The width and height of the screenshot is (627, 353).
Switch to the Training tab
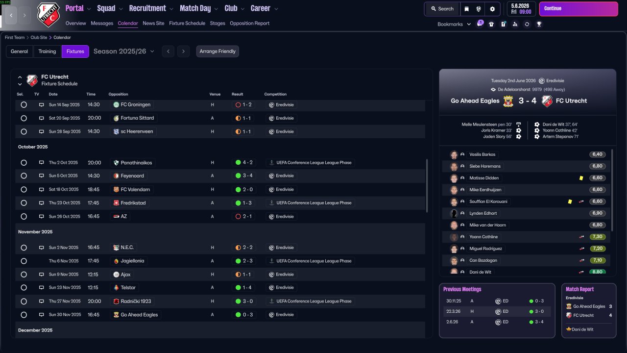[47, 51]
